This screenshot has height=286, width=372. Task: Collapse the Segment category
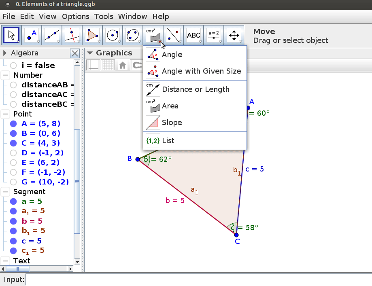pos(5,192)
